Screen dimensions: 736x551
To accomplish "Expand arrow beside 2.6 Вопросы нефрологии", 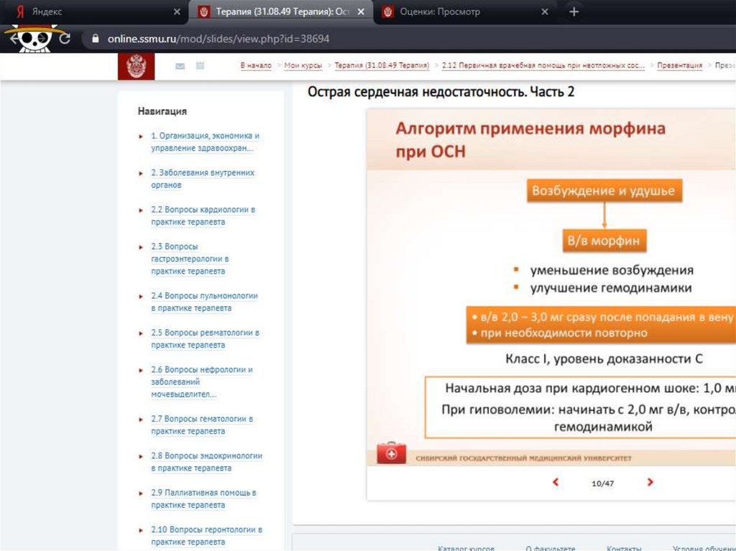I will [x=141, y=370].
